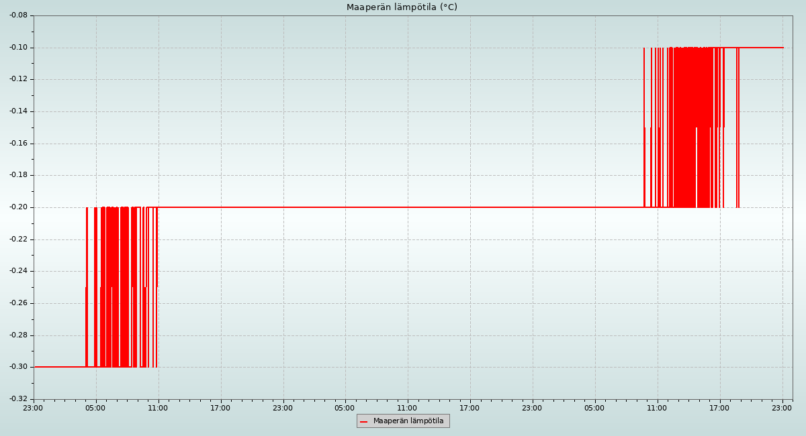Viewport: 806px width, 436px height.
Task: Click the -0.20 y-axis label
Action: point(18,207)
